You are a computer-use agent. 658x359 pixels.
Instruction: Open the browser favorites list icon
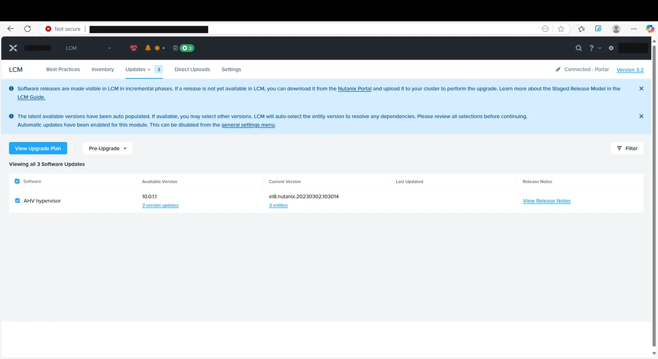581,29
